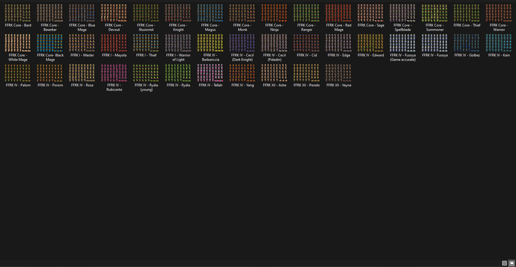Select the FFRK Core - Bard sprite thumbnail
This screenshot has width=516, height=267.
coord(18,13)
